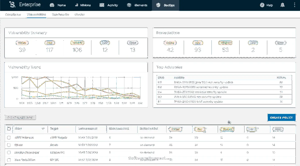Check the AWS instances policy row checkbox
Image resolution: width=300 pixels, height=166 pixels.
9,137
